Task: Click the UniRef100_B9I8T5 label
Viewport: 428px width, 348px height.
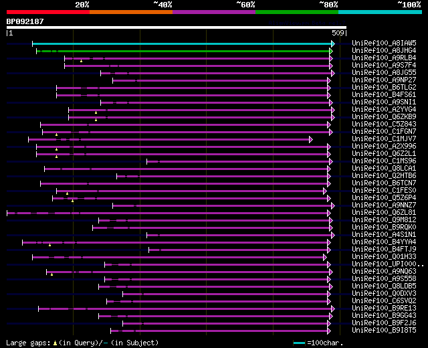Action: coord(384,331)
